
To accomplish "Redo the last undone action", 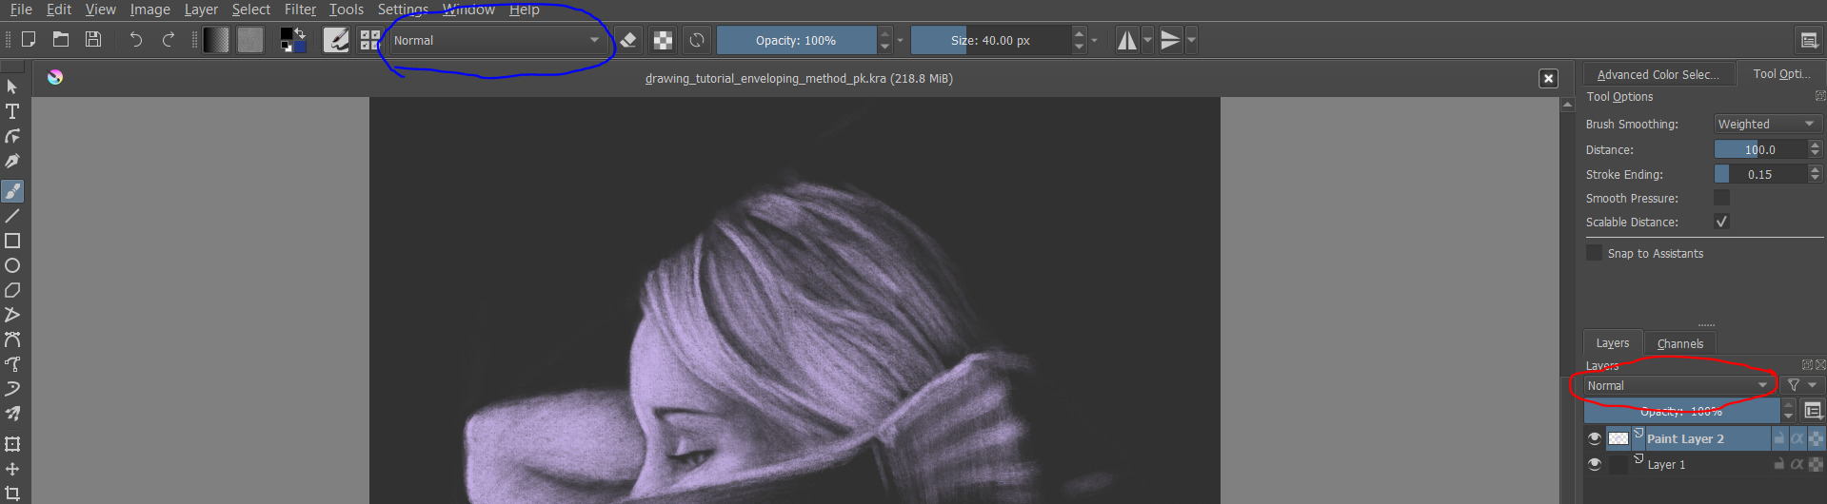I will 169,40.
